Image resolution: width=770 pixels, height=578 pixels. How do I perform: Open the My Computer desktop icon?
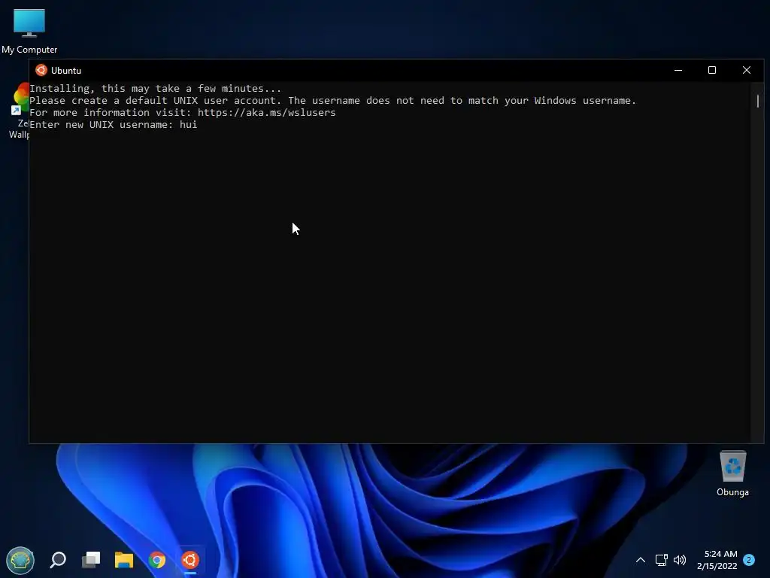29,32
